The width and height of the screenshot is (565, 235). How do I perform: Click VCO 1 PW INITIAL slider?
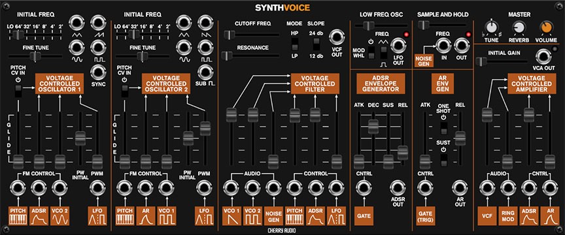(x=80, y=139)
